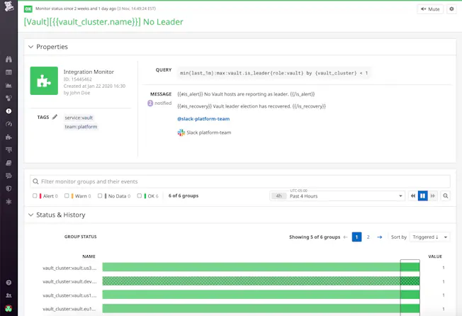Click the magnifier icon beside time controls
The width and height of the screenshot is (462, 316).
tap(445, 196)
